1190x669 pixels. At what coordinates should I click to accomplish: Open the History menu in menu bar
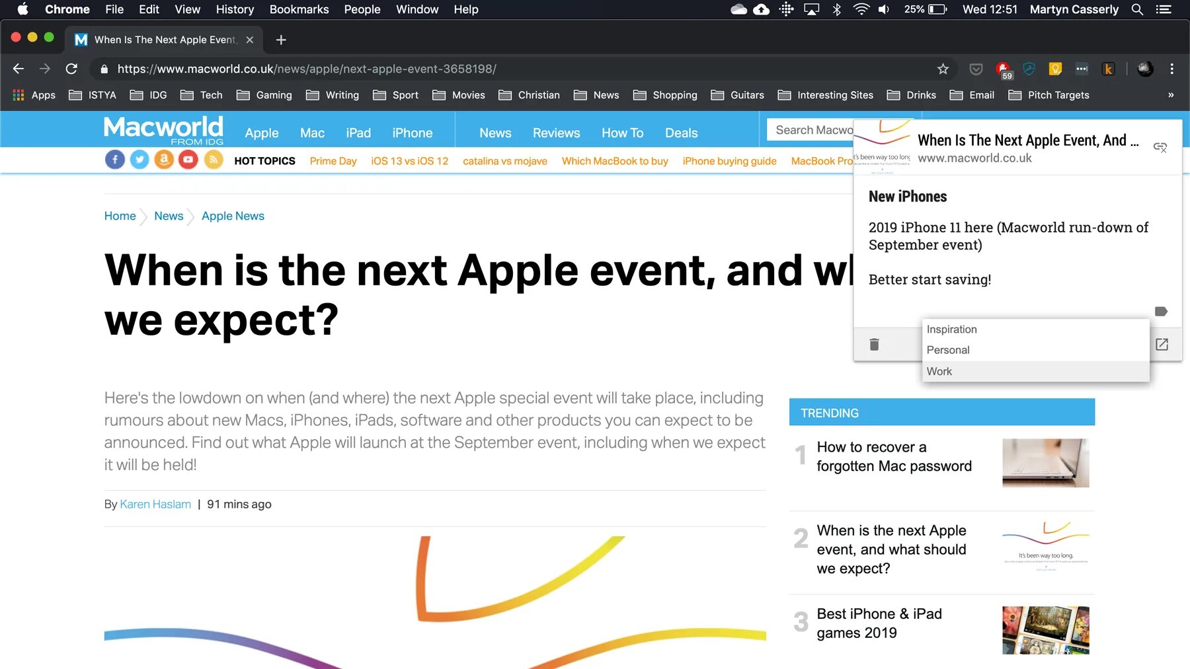235,9
